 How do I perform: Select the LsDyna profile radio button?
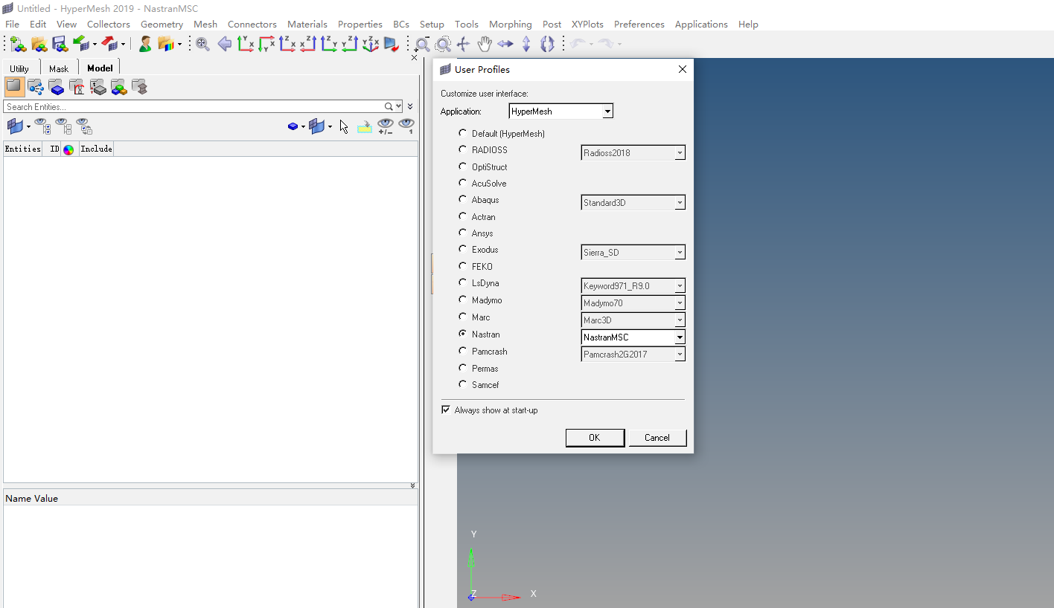click(x=463, y=282)
